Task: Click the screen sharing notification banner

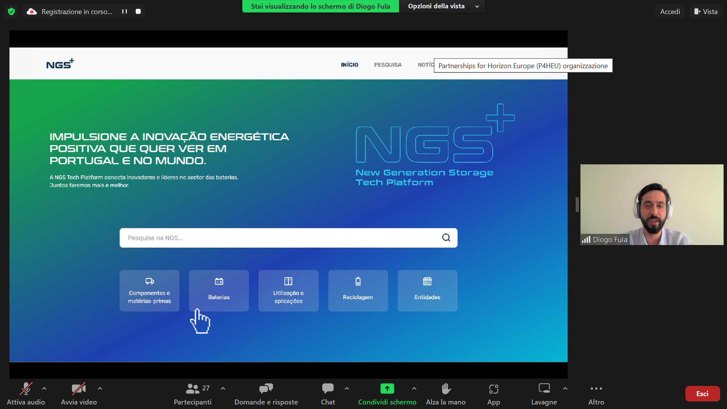Action: (321, 6)
